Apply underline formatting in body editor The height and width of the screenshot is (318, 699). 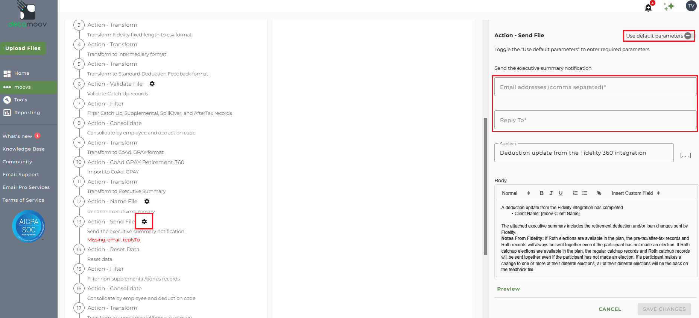pyautogui.click(x=561, y=193)
